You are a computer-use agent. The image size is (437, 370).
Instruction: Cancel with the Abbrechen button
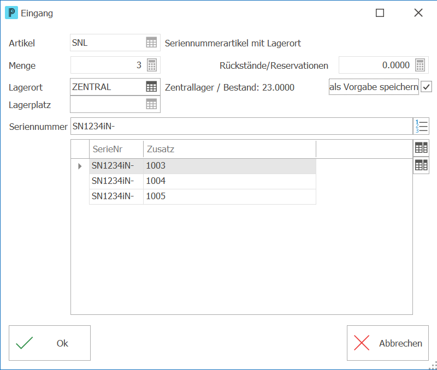[x=388, y=343]
